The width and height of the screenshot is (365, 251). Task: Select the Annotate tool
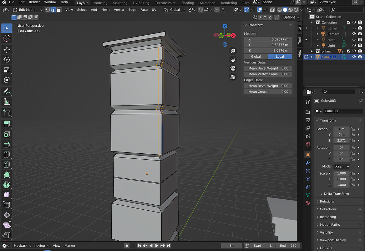click(7, 92)
